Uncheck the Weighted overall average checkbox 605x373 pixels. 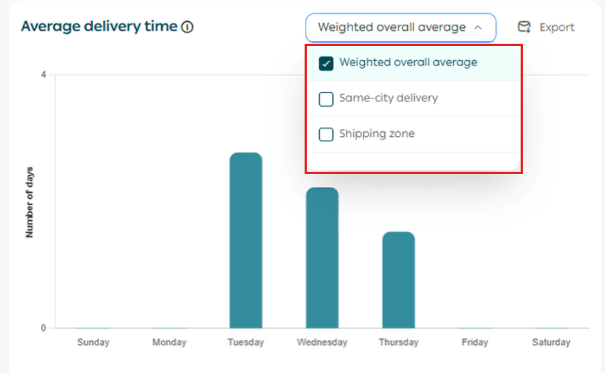(x=326, y=63)
